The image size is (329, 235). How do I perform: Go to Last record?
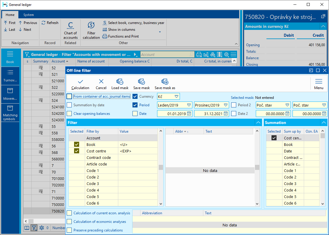[10, 30]
